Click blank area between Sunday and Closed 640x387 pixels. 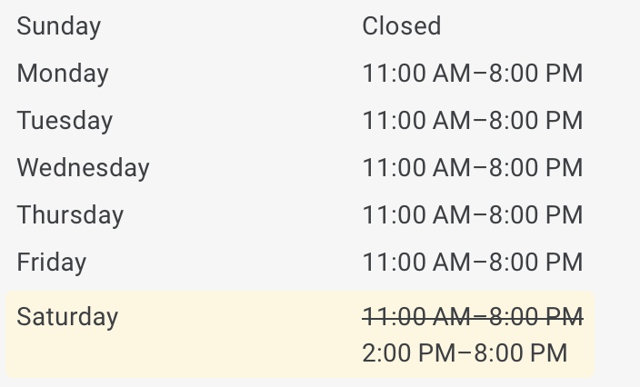(232, 26)
